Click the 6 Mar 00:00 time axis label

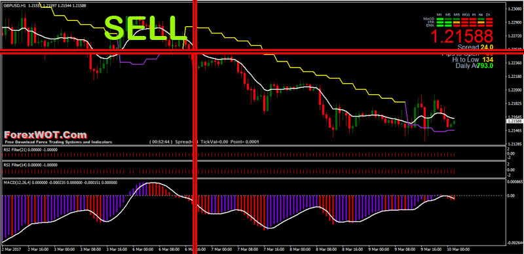(142, 249)
